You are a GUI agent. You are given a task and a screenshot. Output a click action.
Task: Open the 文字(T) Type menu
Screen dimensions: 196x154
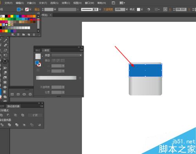tap(43, 3)
